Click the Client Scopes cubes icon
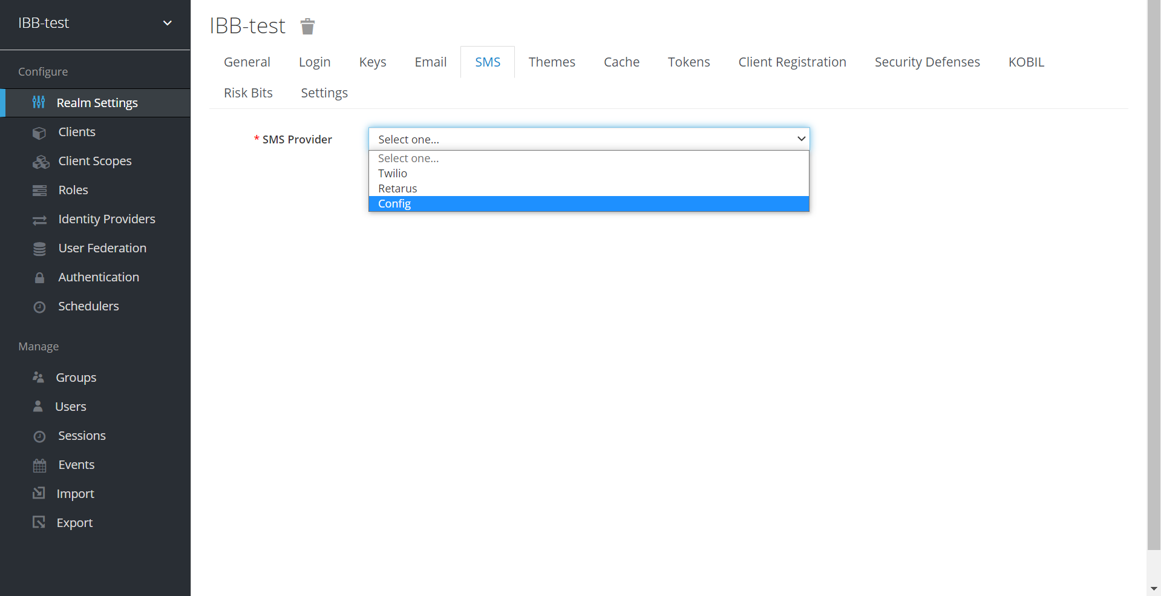Screen dimensions: 1161x596 tap(41, 162)
